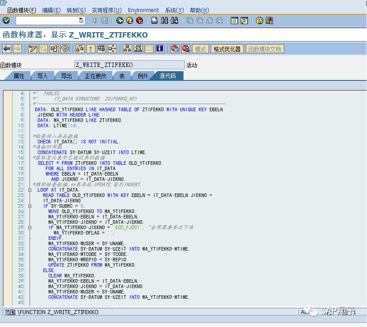Open the 函数模块(F) menu
Image resolution: width=367 pixels, height=327 pixels.
(x=21, y=10)
